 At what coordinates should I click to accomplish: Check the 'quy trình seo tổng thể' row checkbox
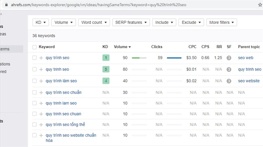pos(34,124)
